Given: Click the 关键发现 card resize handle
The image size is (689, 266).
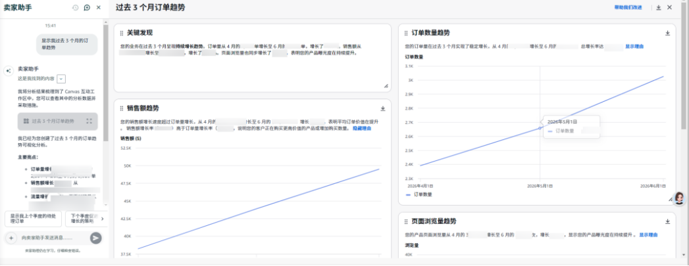Looking at the screenshot, I should click(386, 87).
